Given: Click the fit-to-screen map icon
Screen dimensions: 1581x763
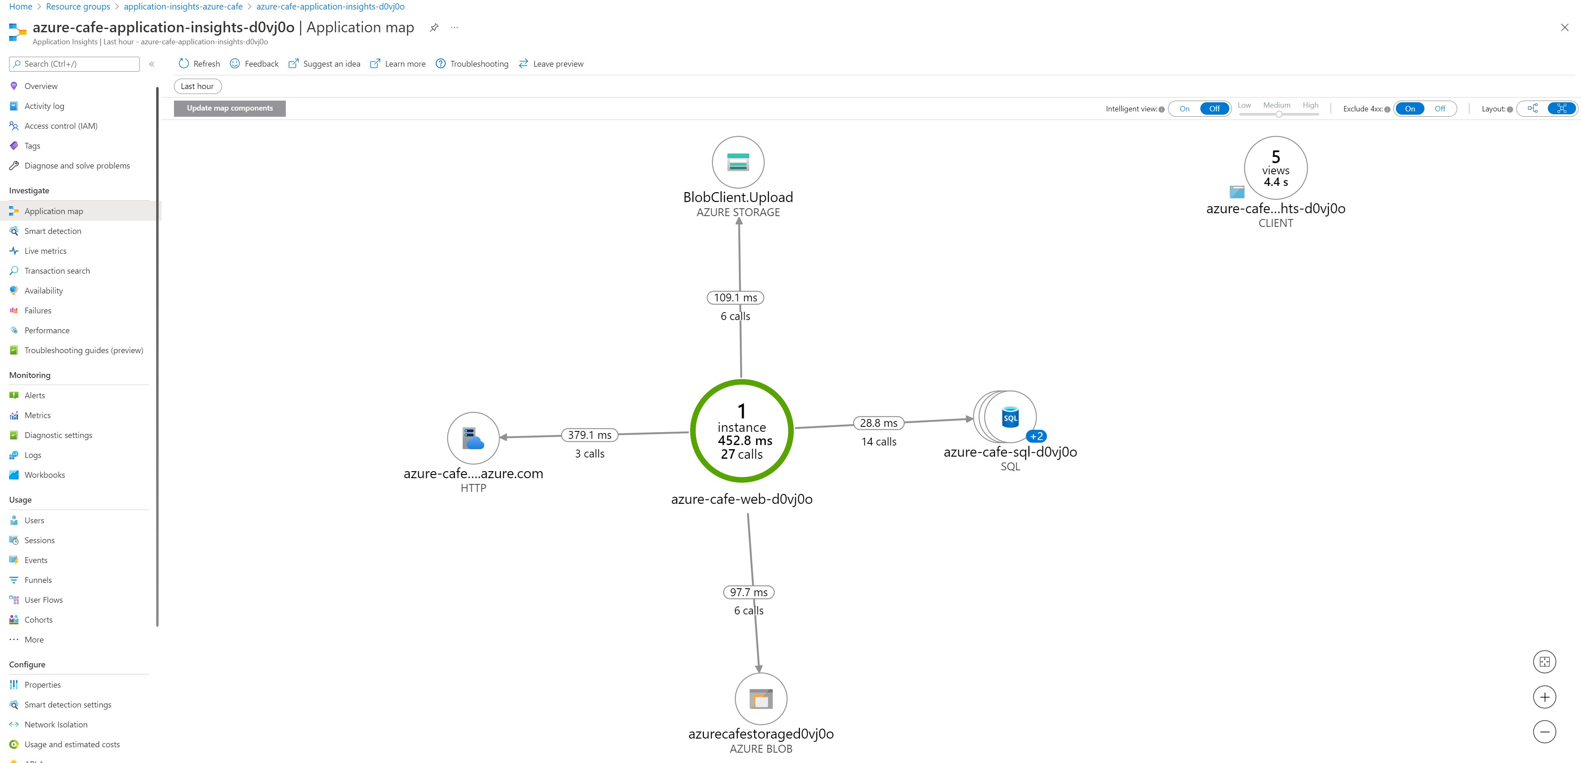Looking at the screenshot, I should (1544, 662).
